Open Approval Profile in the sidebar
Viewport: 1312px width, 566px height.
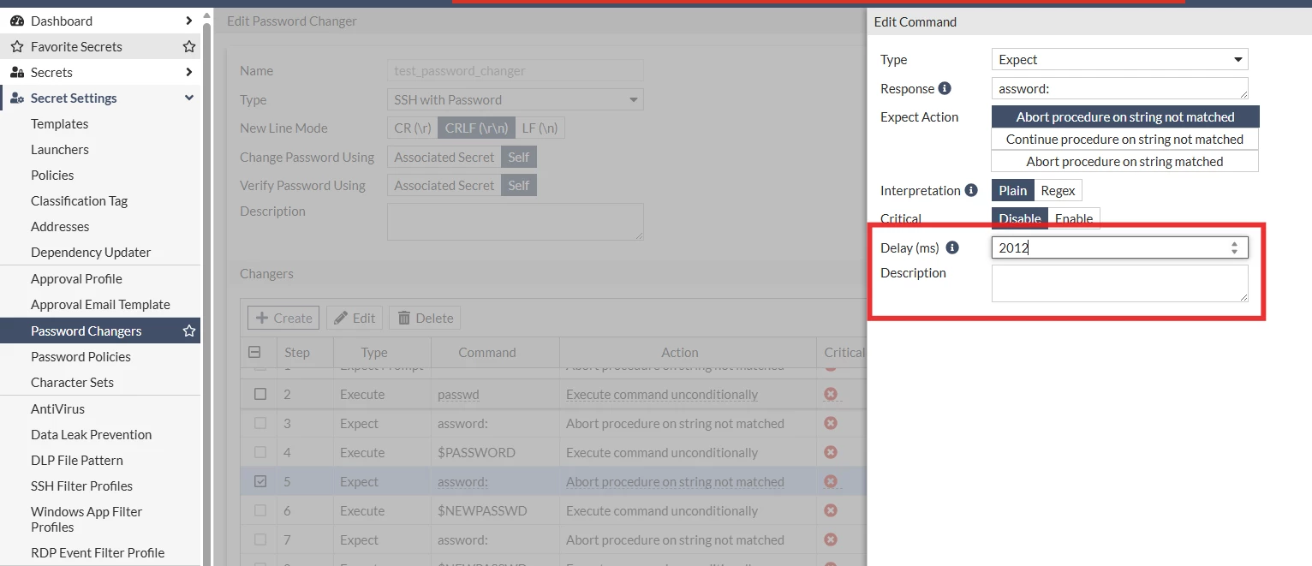[76, 278]
